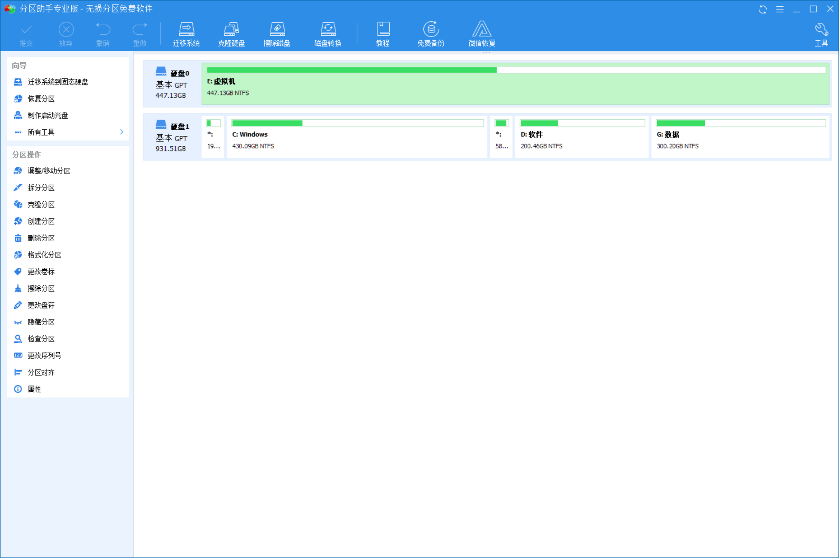Open the 磁盘转换 tool
This screenshot has height=558, width=839.
click(x=327, y=34)
